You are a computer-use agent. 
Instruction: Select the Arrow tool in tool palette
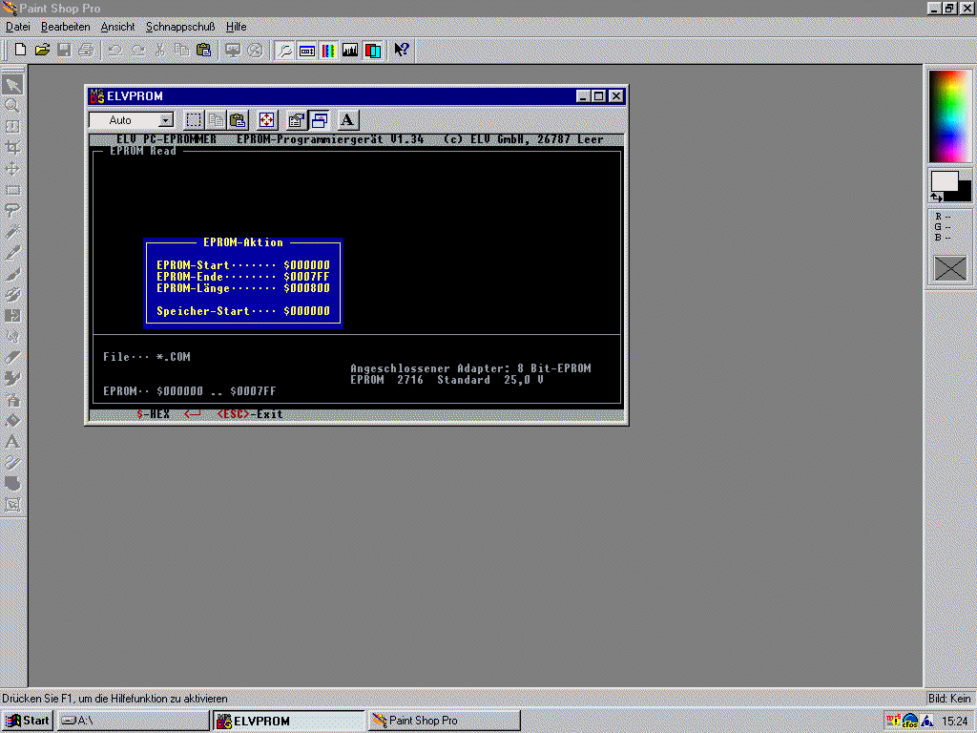coord(12,84)
